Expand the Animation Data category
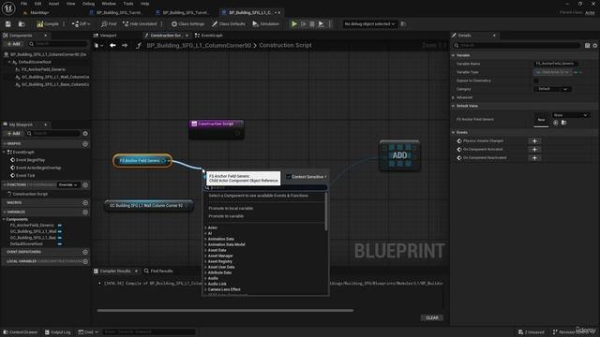Screen dimensions: 600x337 point(206,240)
